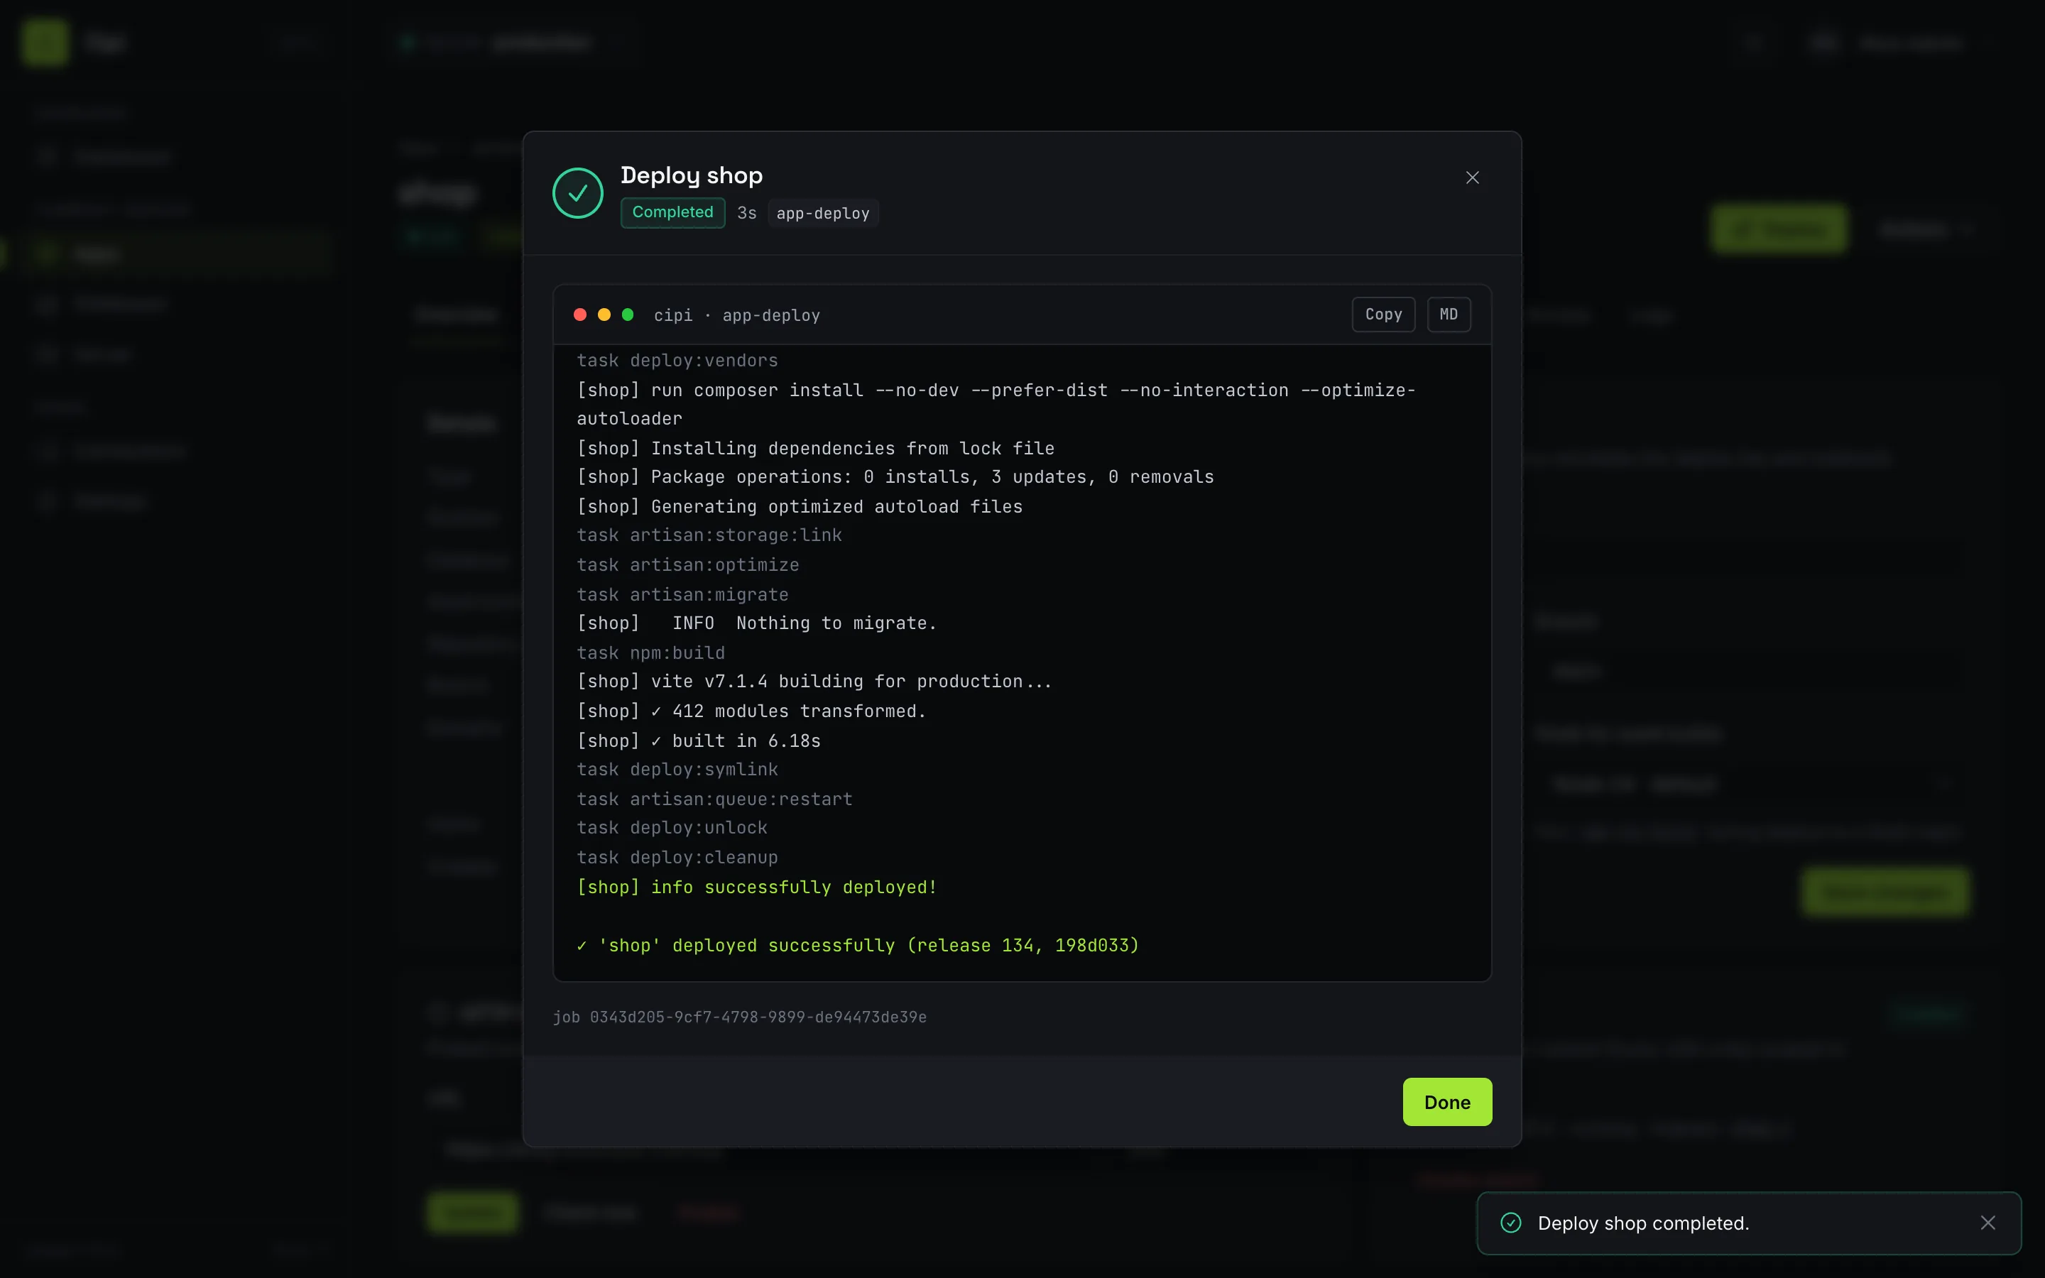Click the 'task deploy:symlink' log line
The height and width of the screenshot is (1278, 2045).
[x=677, y=769]
